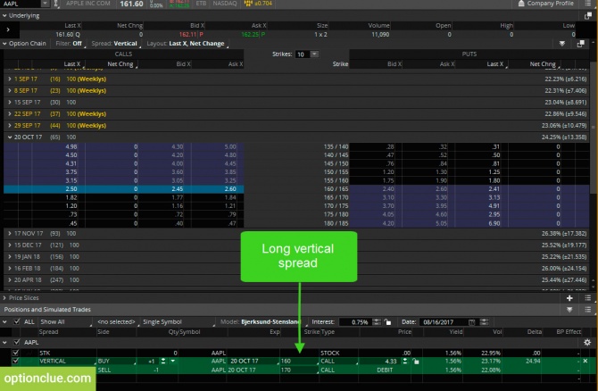598x391 pixels.
Task: Open the Layout: Last X, Net Change dropdown
Action: click(x=187, y=44)
